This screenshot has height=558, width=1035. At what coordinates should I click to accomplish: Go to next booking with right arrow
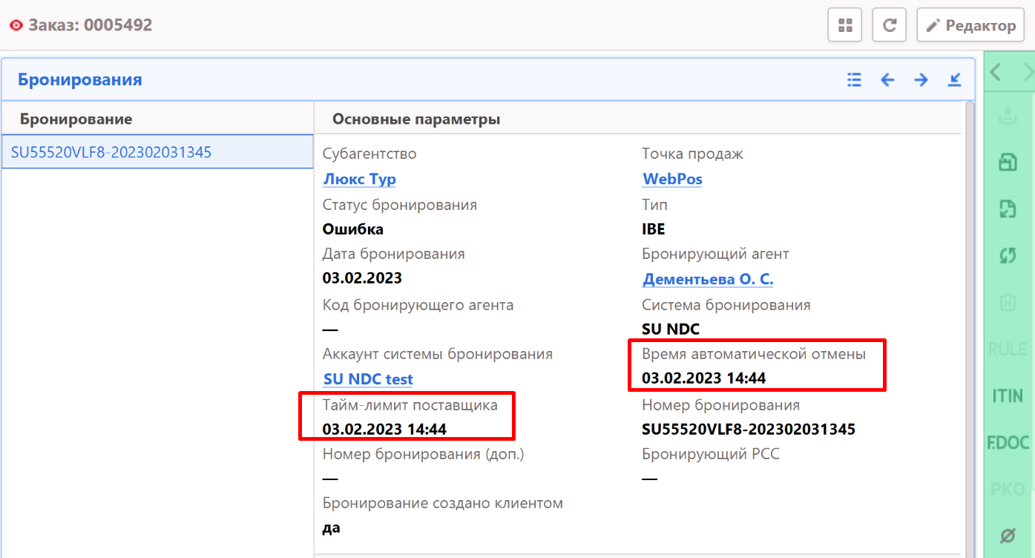coord(921,79)
